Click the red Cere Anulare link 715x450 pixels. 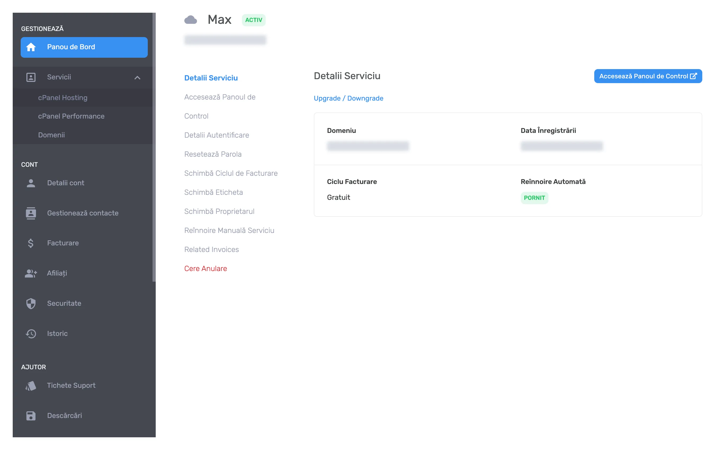(205, 268)
